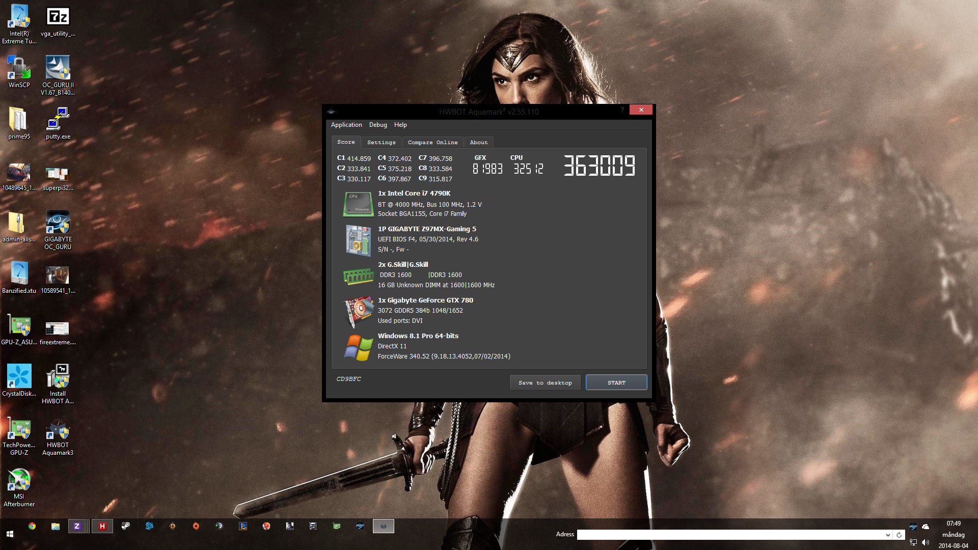Click the Save to desktop button
This screenshot has height=550, width=978.
pos(545,382)
